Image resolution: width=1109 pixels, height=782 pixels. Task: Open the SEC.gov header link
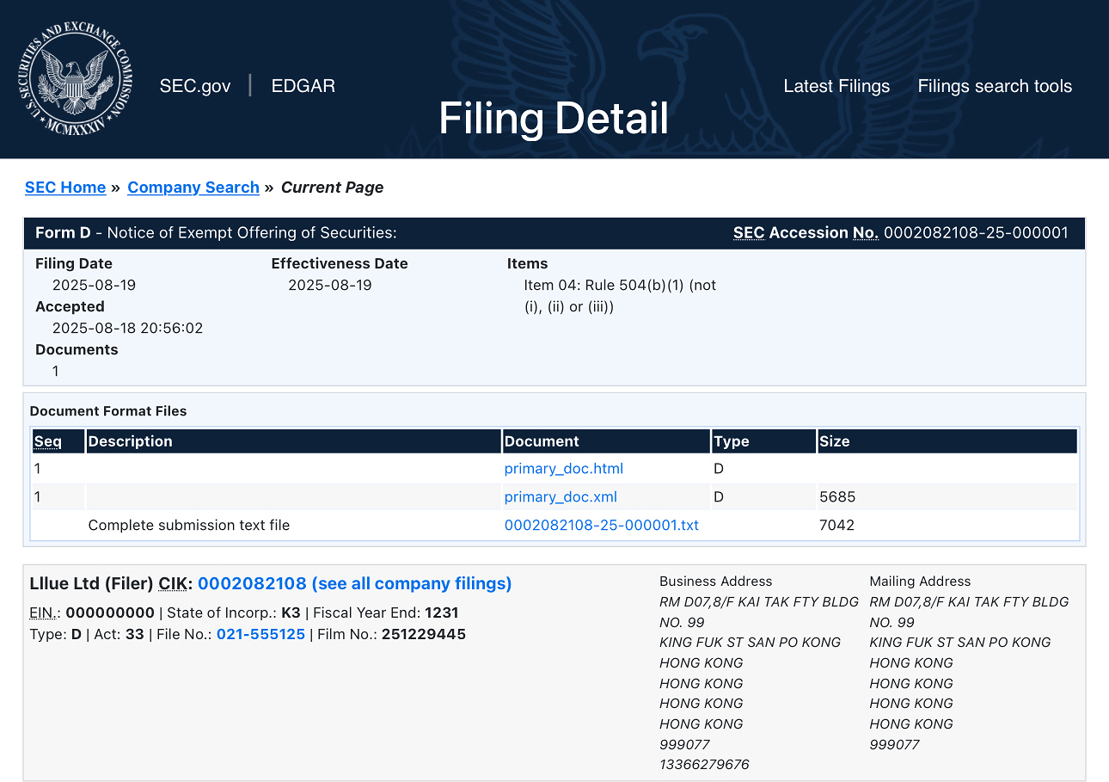(x=195, y=86)
